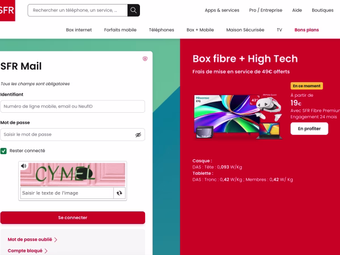Play the captcha audio with speaker icon
The image size is (340, 255).
(24, 166)
